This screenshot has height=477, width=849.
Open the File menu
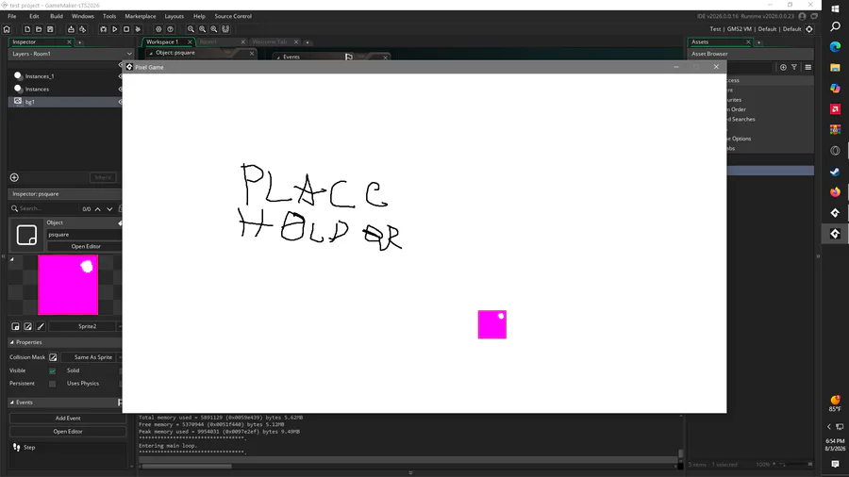pos(12,16)
